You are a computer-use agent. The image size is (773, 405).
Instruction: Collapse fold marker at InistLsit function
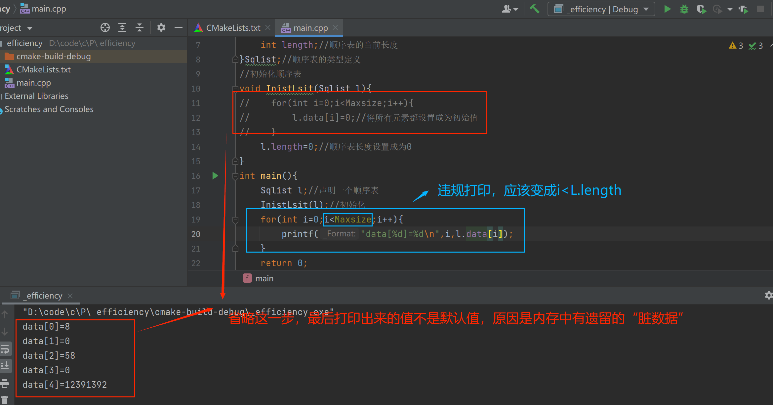[235, 89]
